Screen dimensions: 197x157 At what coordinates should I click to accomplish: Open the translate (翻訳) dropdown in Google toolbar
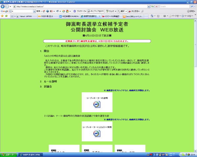point(127,11)
